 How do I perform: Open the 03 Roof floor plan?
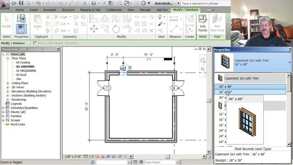22,75
